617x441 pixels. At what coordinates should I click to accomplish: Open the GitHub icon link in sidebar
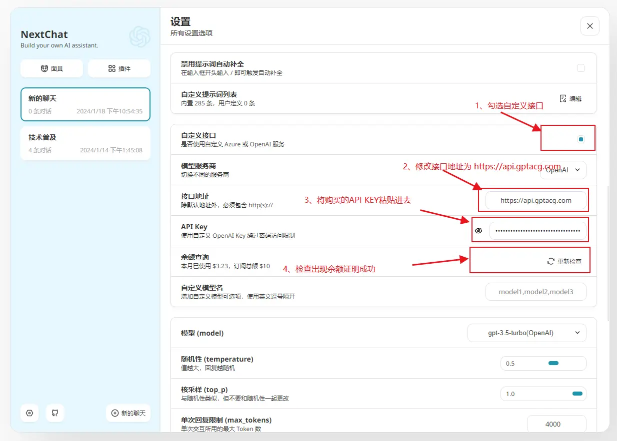55,413
